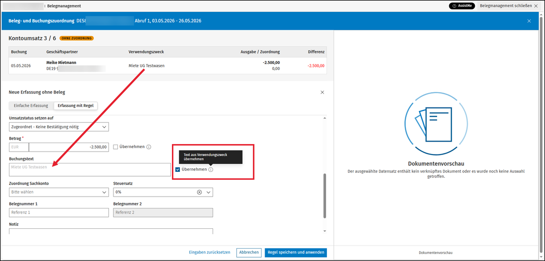Screen dimensions: 545x261
Task: Click the OHNE ZUORDNUNG status badge
Action: click(x=76, y=38)
